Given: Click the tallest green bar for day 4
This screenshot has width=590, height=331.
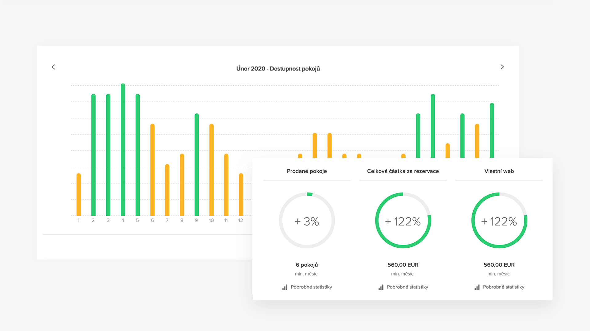Looking at the screenshot, I should click(123, 150).
